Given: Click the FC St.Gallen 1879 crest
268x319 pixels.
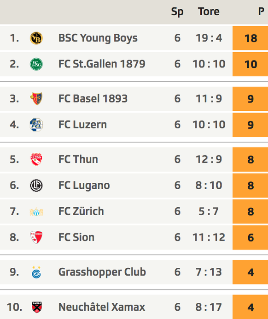Looking at the screenshot, I should click(x=36, y=64).
